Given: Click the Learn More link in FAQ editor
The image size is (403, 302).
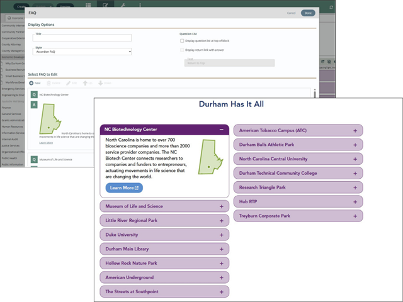Looking at the screenshot, I should (x=46, y=143).
